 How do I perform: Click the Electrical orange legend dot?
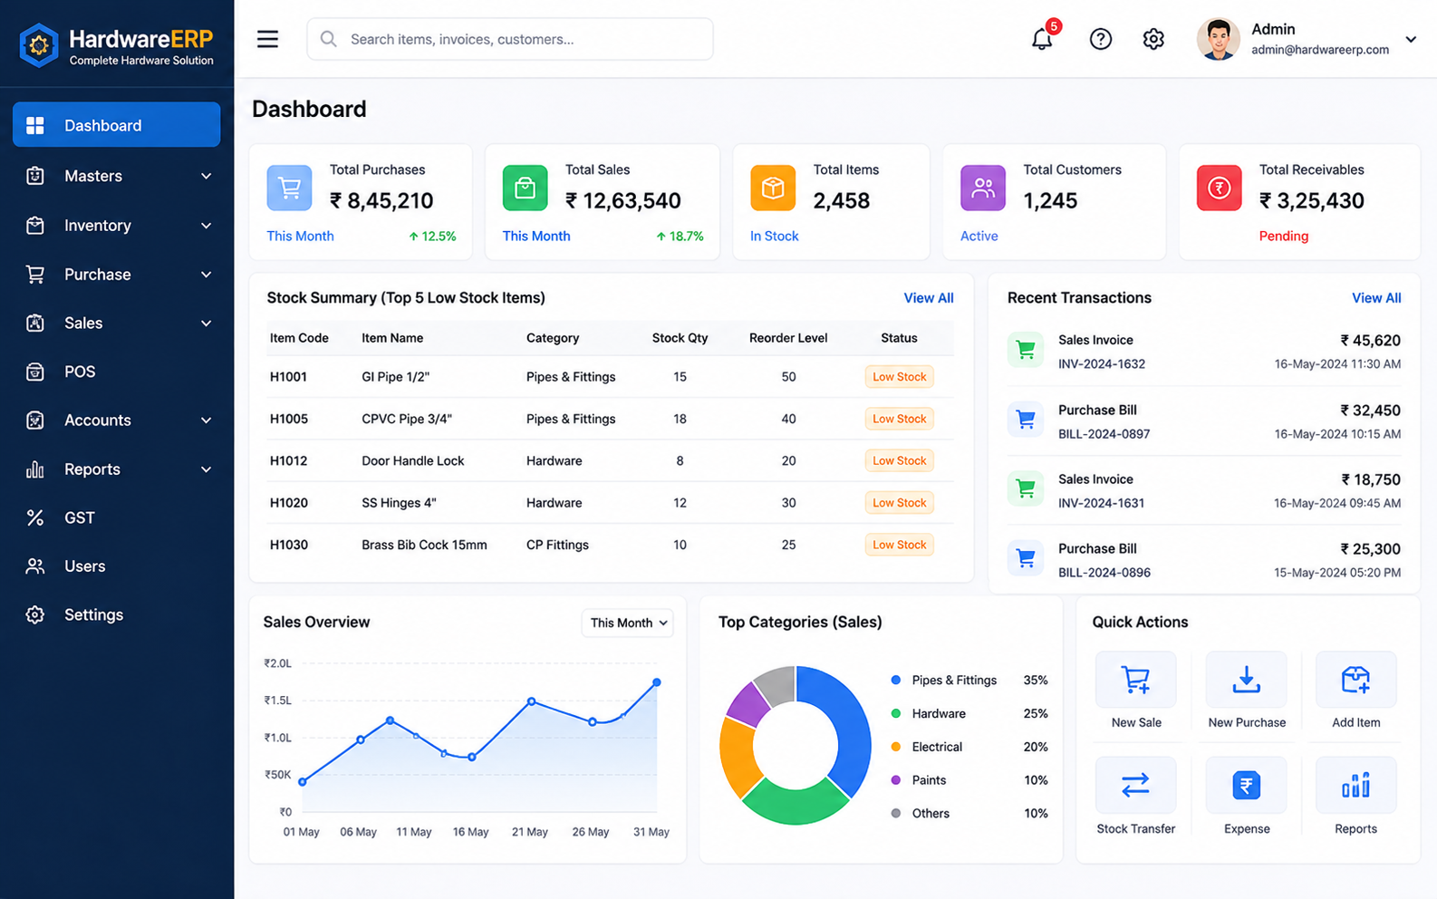tap(895, 747)
